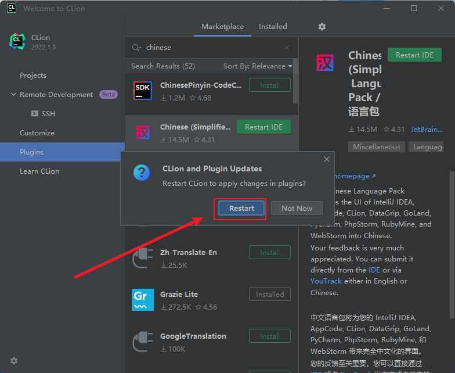Click the Installed button for Grazie Lite
Screen dimensions: 455x373
(x=269, y=294)
